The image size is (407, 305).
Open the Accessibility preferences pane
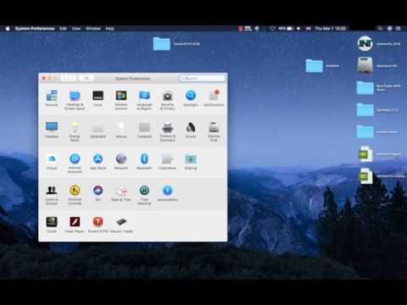pyautogui.click(x=167, y=193)
